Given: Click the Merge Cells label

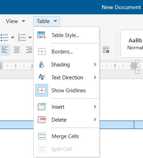Looking at the screenshot, I should coord(65,136).
